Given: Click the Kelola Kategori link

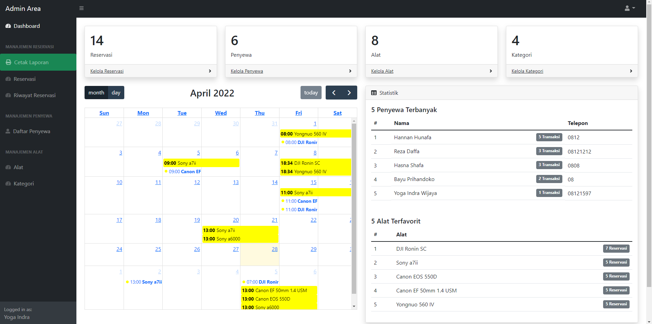Looking at the screenshot, I should click(527, 71).
